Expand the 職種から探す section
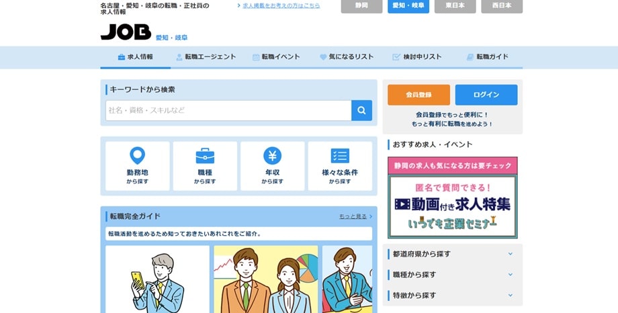This screenshot has height=313, width=618. [x=453, y=275]
